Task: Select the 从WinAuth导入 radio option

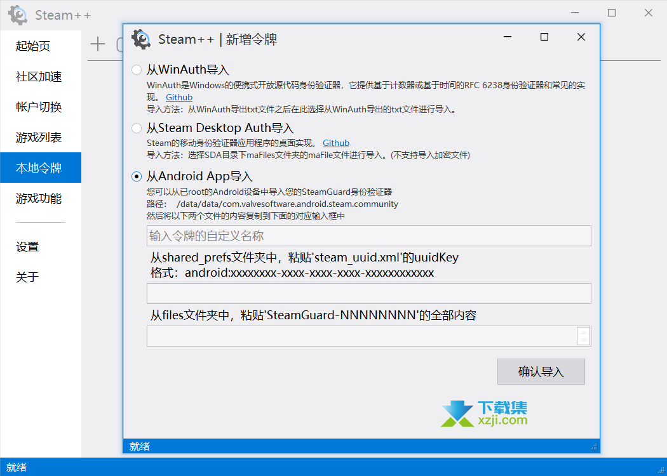Action: point(137,70)
